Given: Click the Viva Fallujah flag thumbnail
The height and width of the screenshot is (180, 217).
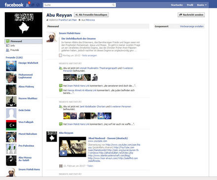Looking at the screenshot, I should [11, 125].
